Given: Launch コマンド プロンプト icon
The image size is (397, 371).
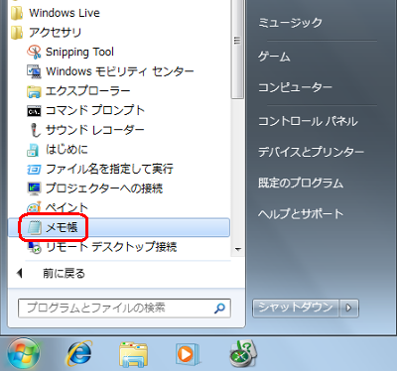Looking at the screenshot, I should (x=34, y=111).
